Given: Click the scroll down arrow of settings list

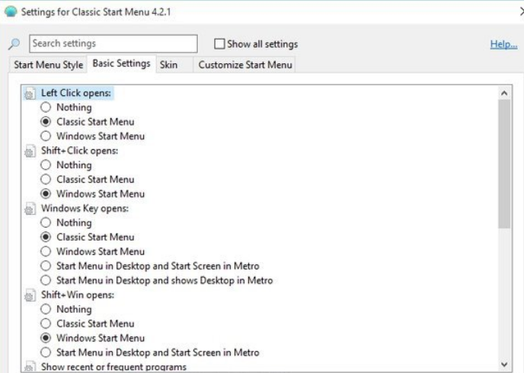Looking at the screenshot, I should (x=504, y=365).
